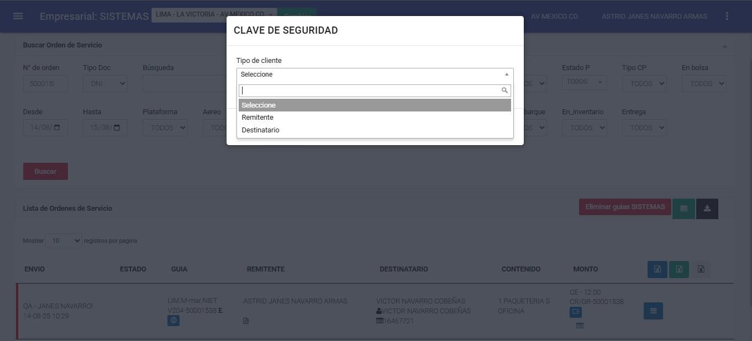Open the Tipo Doc DNI dropdown
The width and height of the screenshot is (752, 341).
point(105,83)
